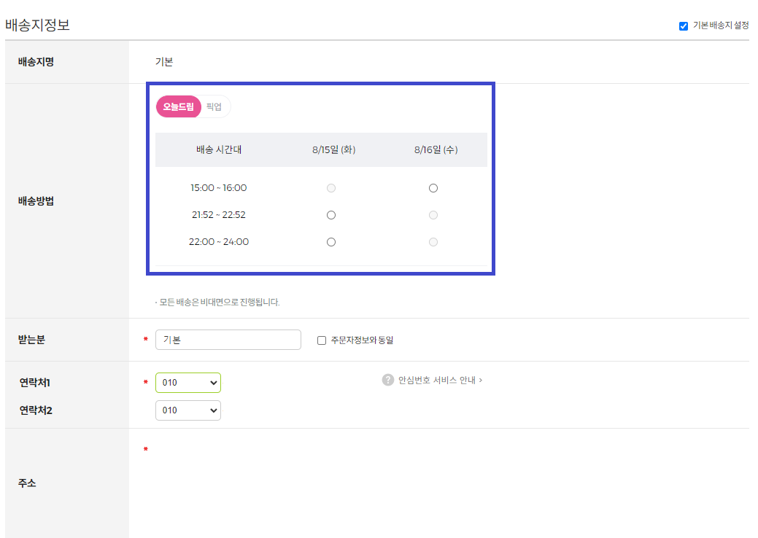Select 15:00~16:00 delivery on 8/16 (수)
The height and width of the screenshot is (538, 758).
(x=433, y=187)
